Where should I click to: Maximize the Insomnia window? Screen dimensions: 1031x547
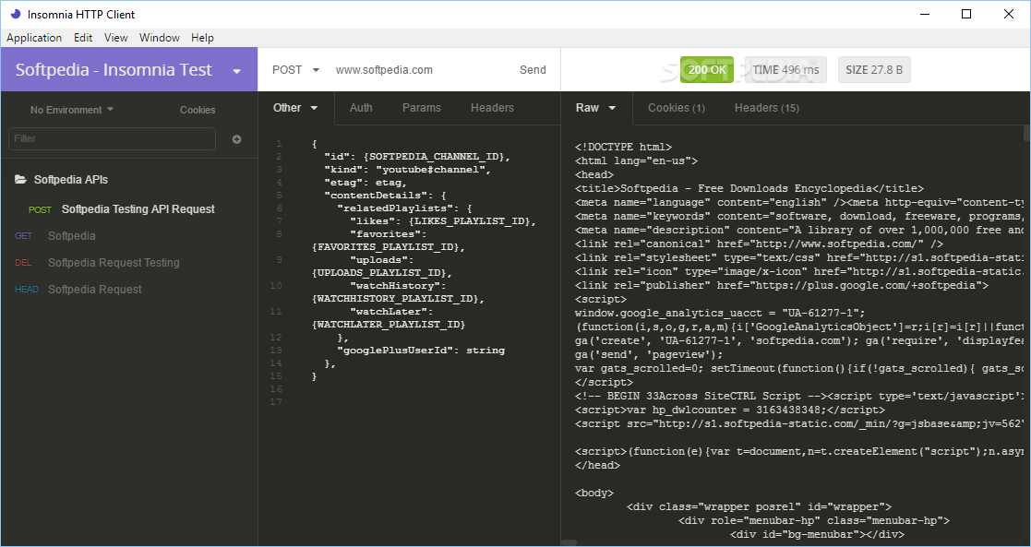(965, 14)
